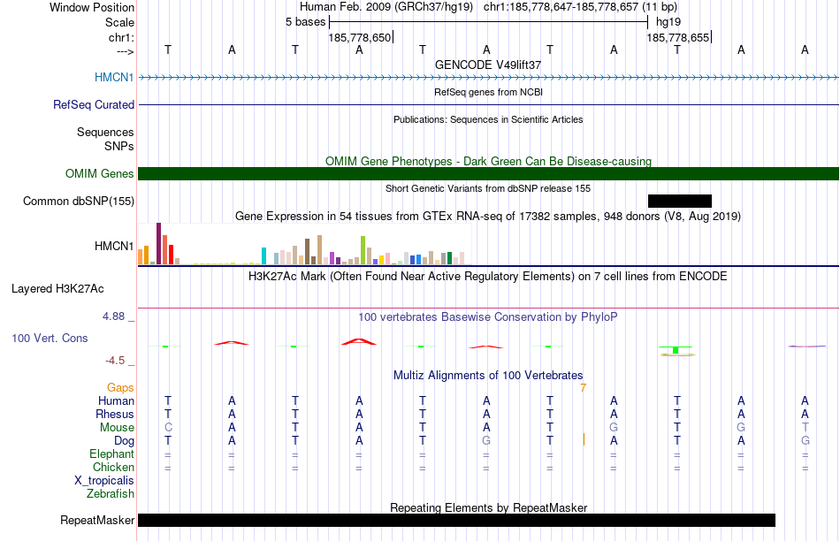
Task: Click the Publications: Sequences in Scientific Articles title
Action: [x=488, y=119]
